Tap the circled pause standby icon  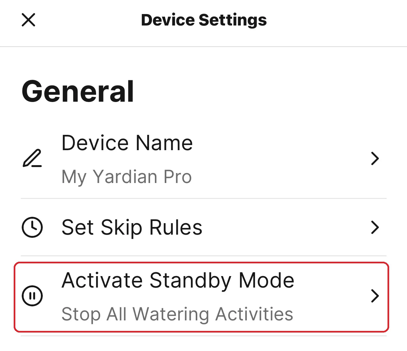tap(32, 296)
